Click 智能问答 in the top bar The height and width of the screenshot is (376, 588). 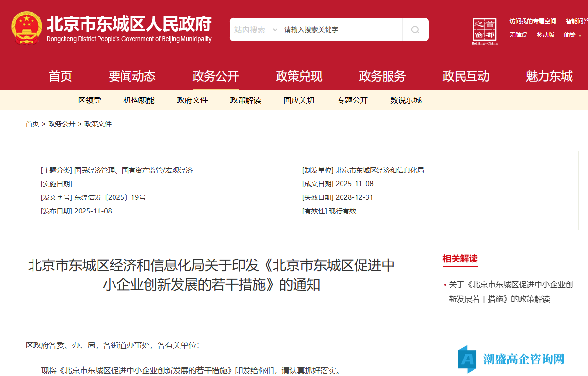(x=577, y=21)
